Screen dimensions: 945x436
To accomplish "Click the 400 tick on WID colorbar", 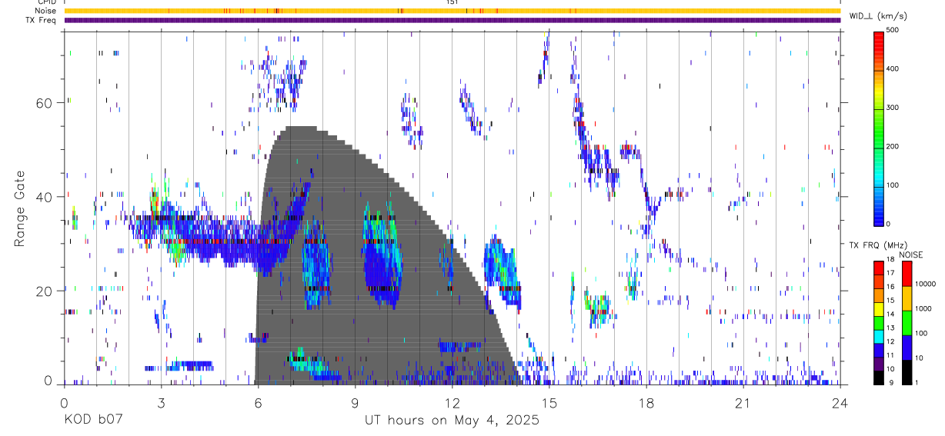I will tap(893, 68).
